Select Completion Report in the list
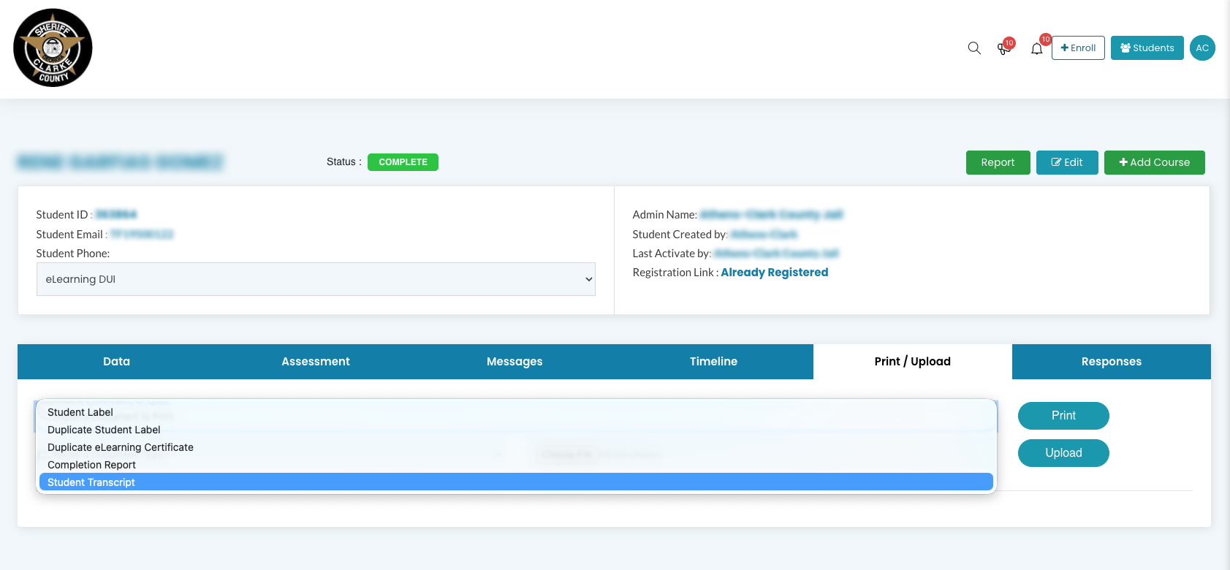Screen dimensions: 1230x570 point(91,465)
